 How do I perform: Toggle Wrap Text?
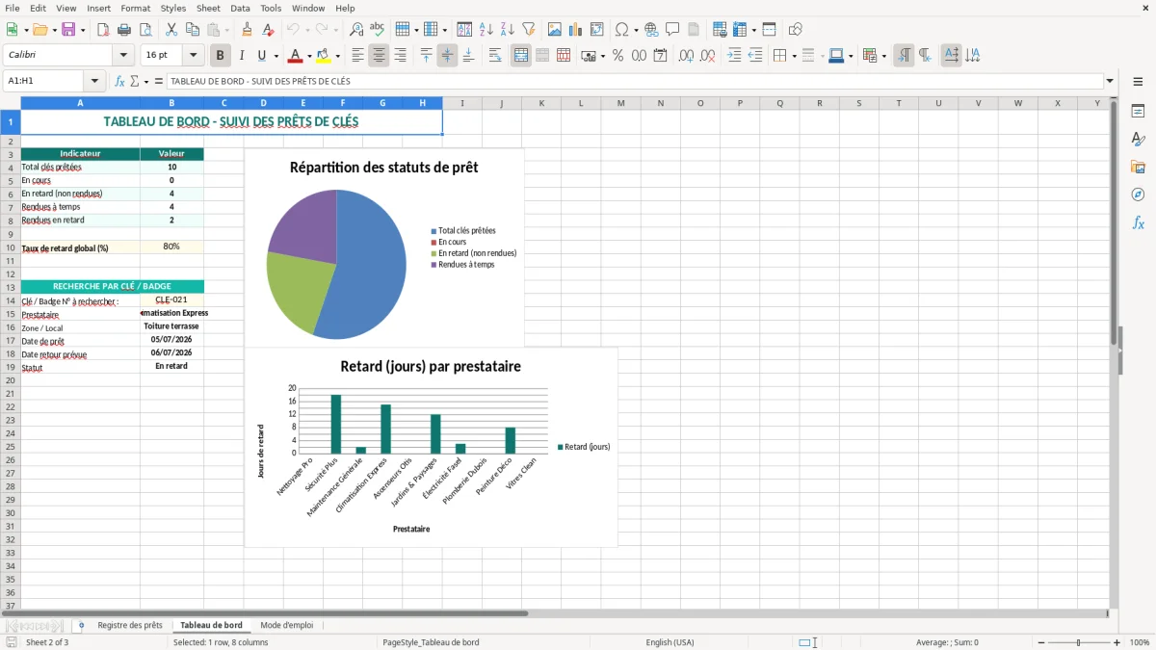coord(495,56)
